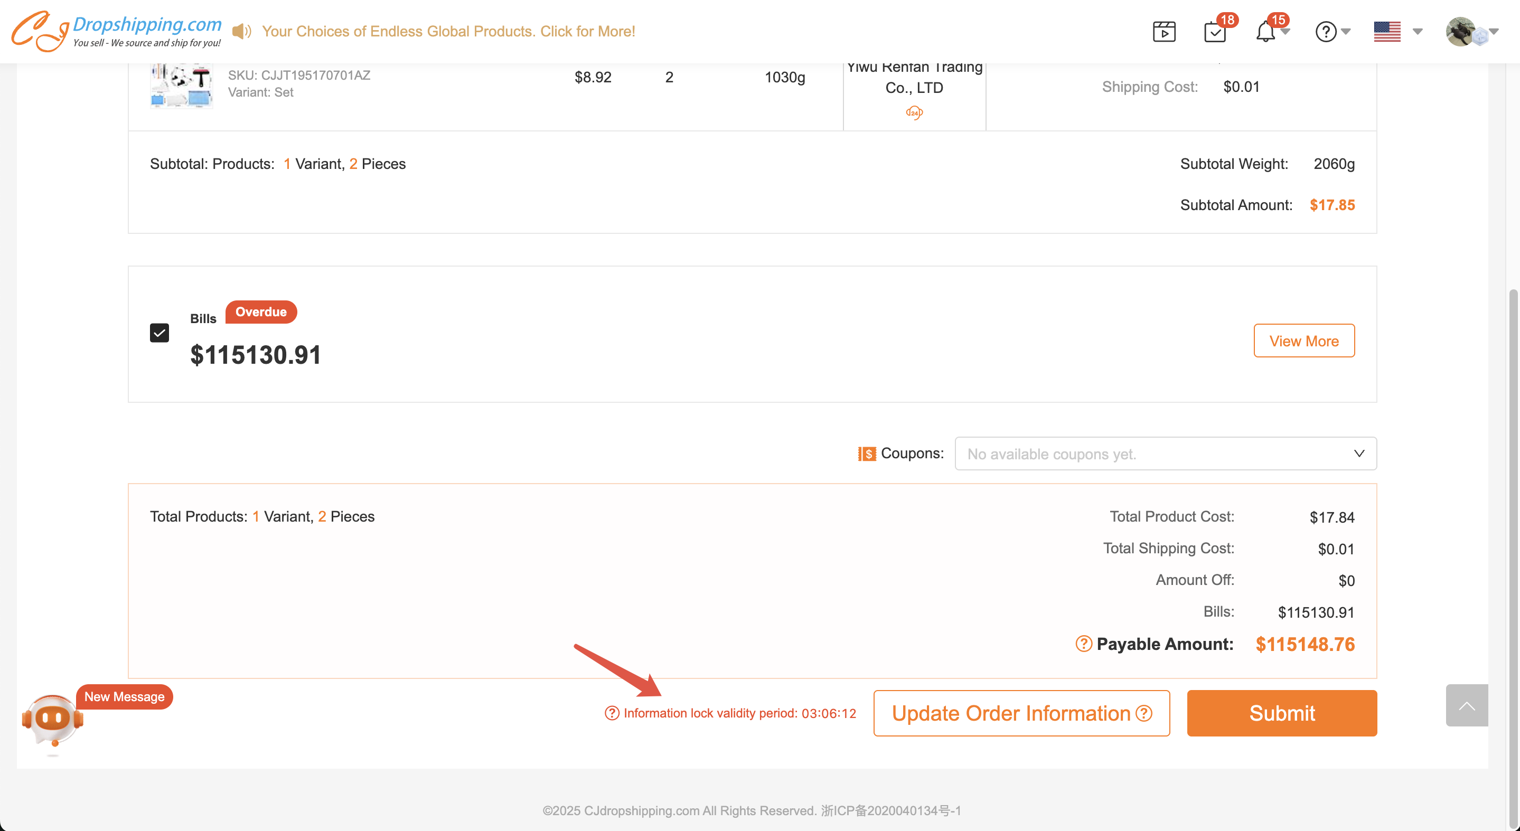1520x831 pixels.
Task: Expand the account avatar dropdown arrow
Action: point(1493,32)
